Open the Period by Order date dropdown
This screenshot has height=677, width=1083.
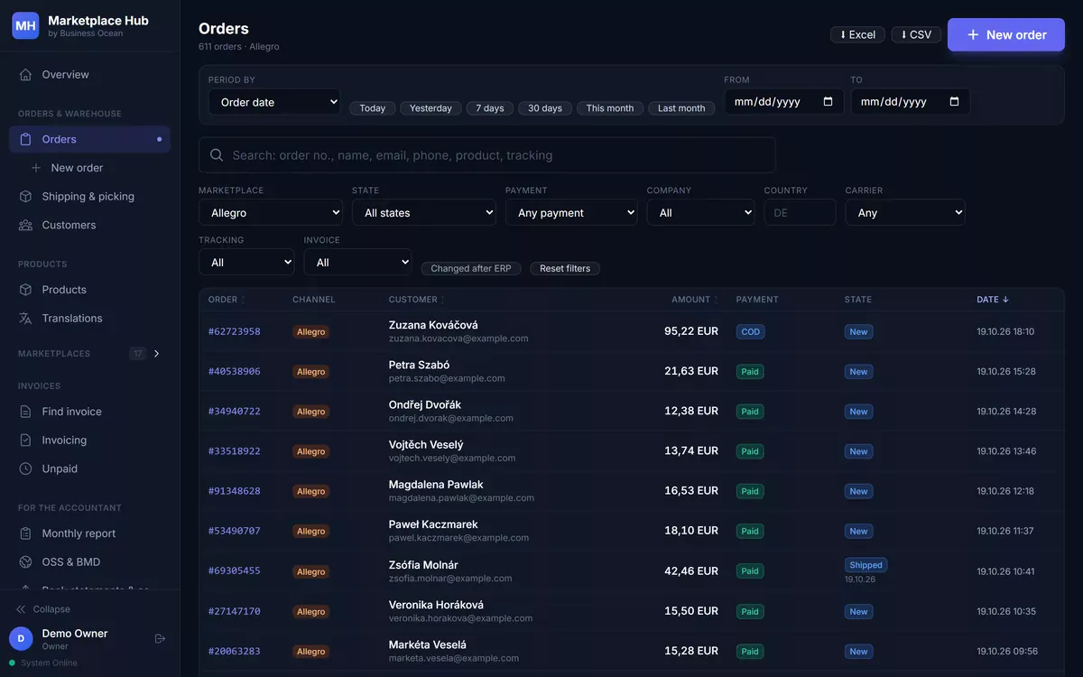pyautogui.click(x=274, y=102)
